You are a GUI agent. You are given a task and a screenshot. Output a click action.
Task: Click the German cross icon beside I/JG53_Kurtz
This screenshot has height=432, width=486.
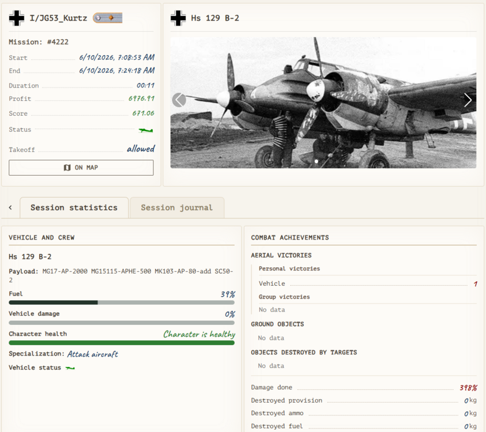coord(16,18)
